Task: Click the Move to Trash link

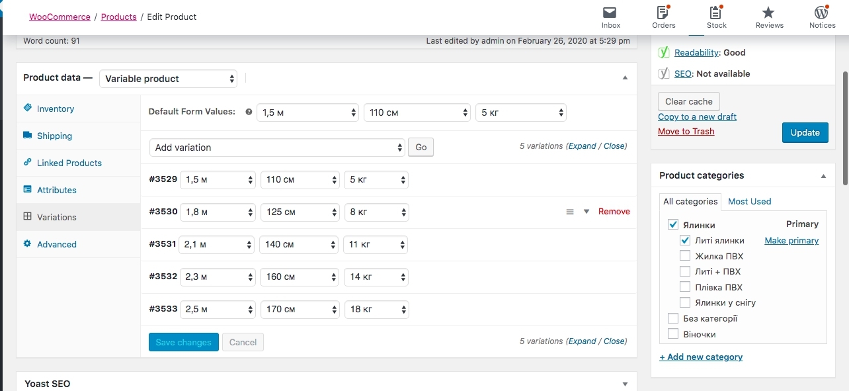Action: pyautogui.click(x=686, y=131)
